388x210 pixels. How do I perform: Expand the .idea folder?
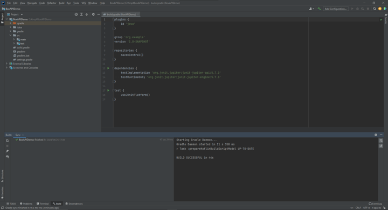10,27
